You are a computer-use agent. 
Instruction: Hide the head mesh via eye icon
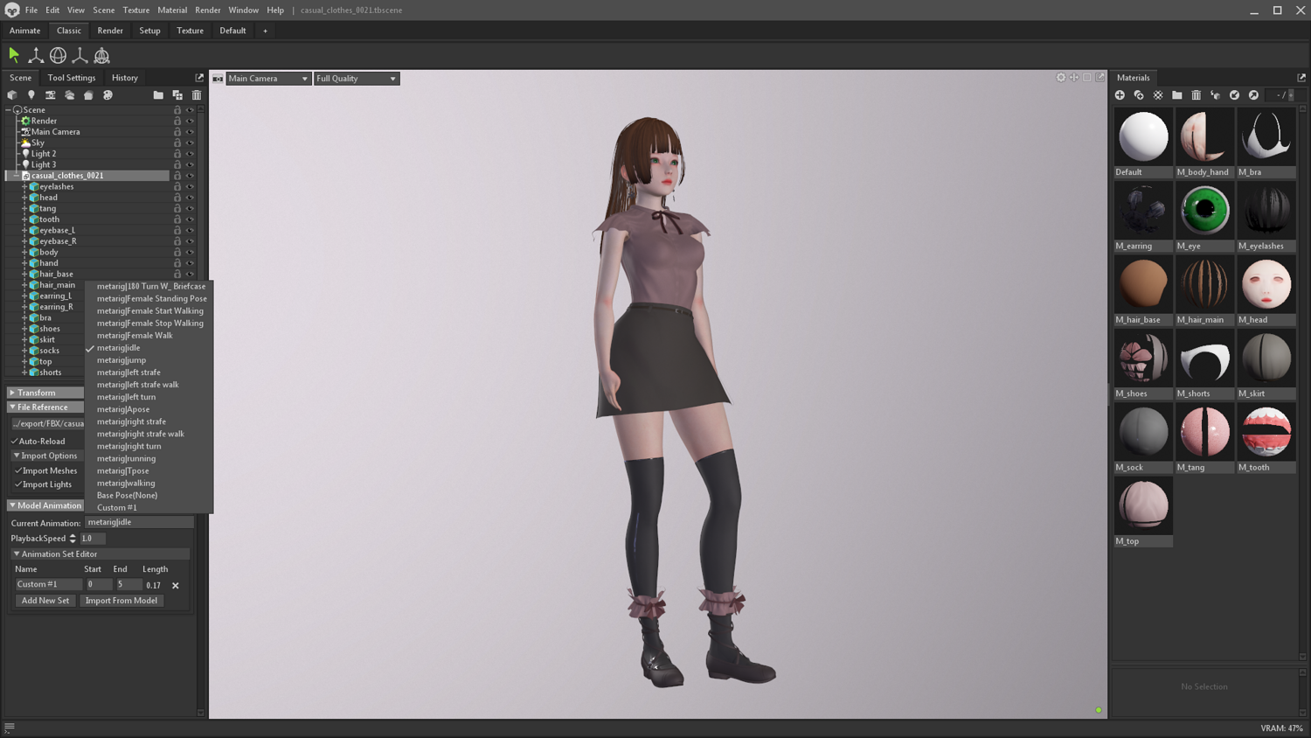(x=190, y=198)
